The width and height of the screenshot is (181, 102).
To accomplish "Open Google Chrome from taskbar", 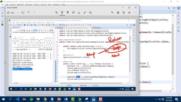I will (45, 99).
